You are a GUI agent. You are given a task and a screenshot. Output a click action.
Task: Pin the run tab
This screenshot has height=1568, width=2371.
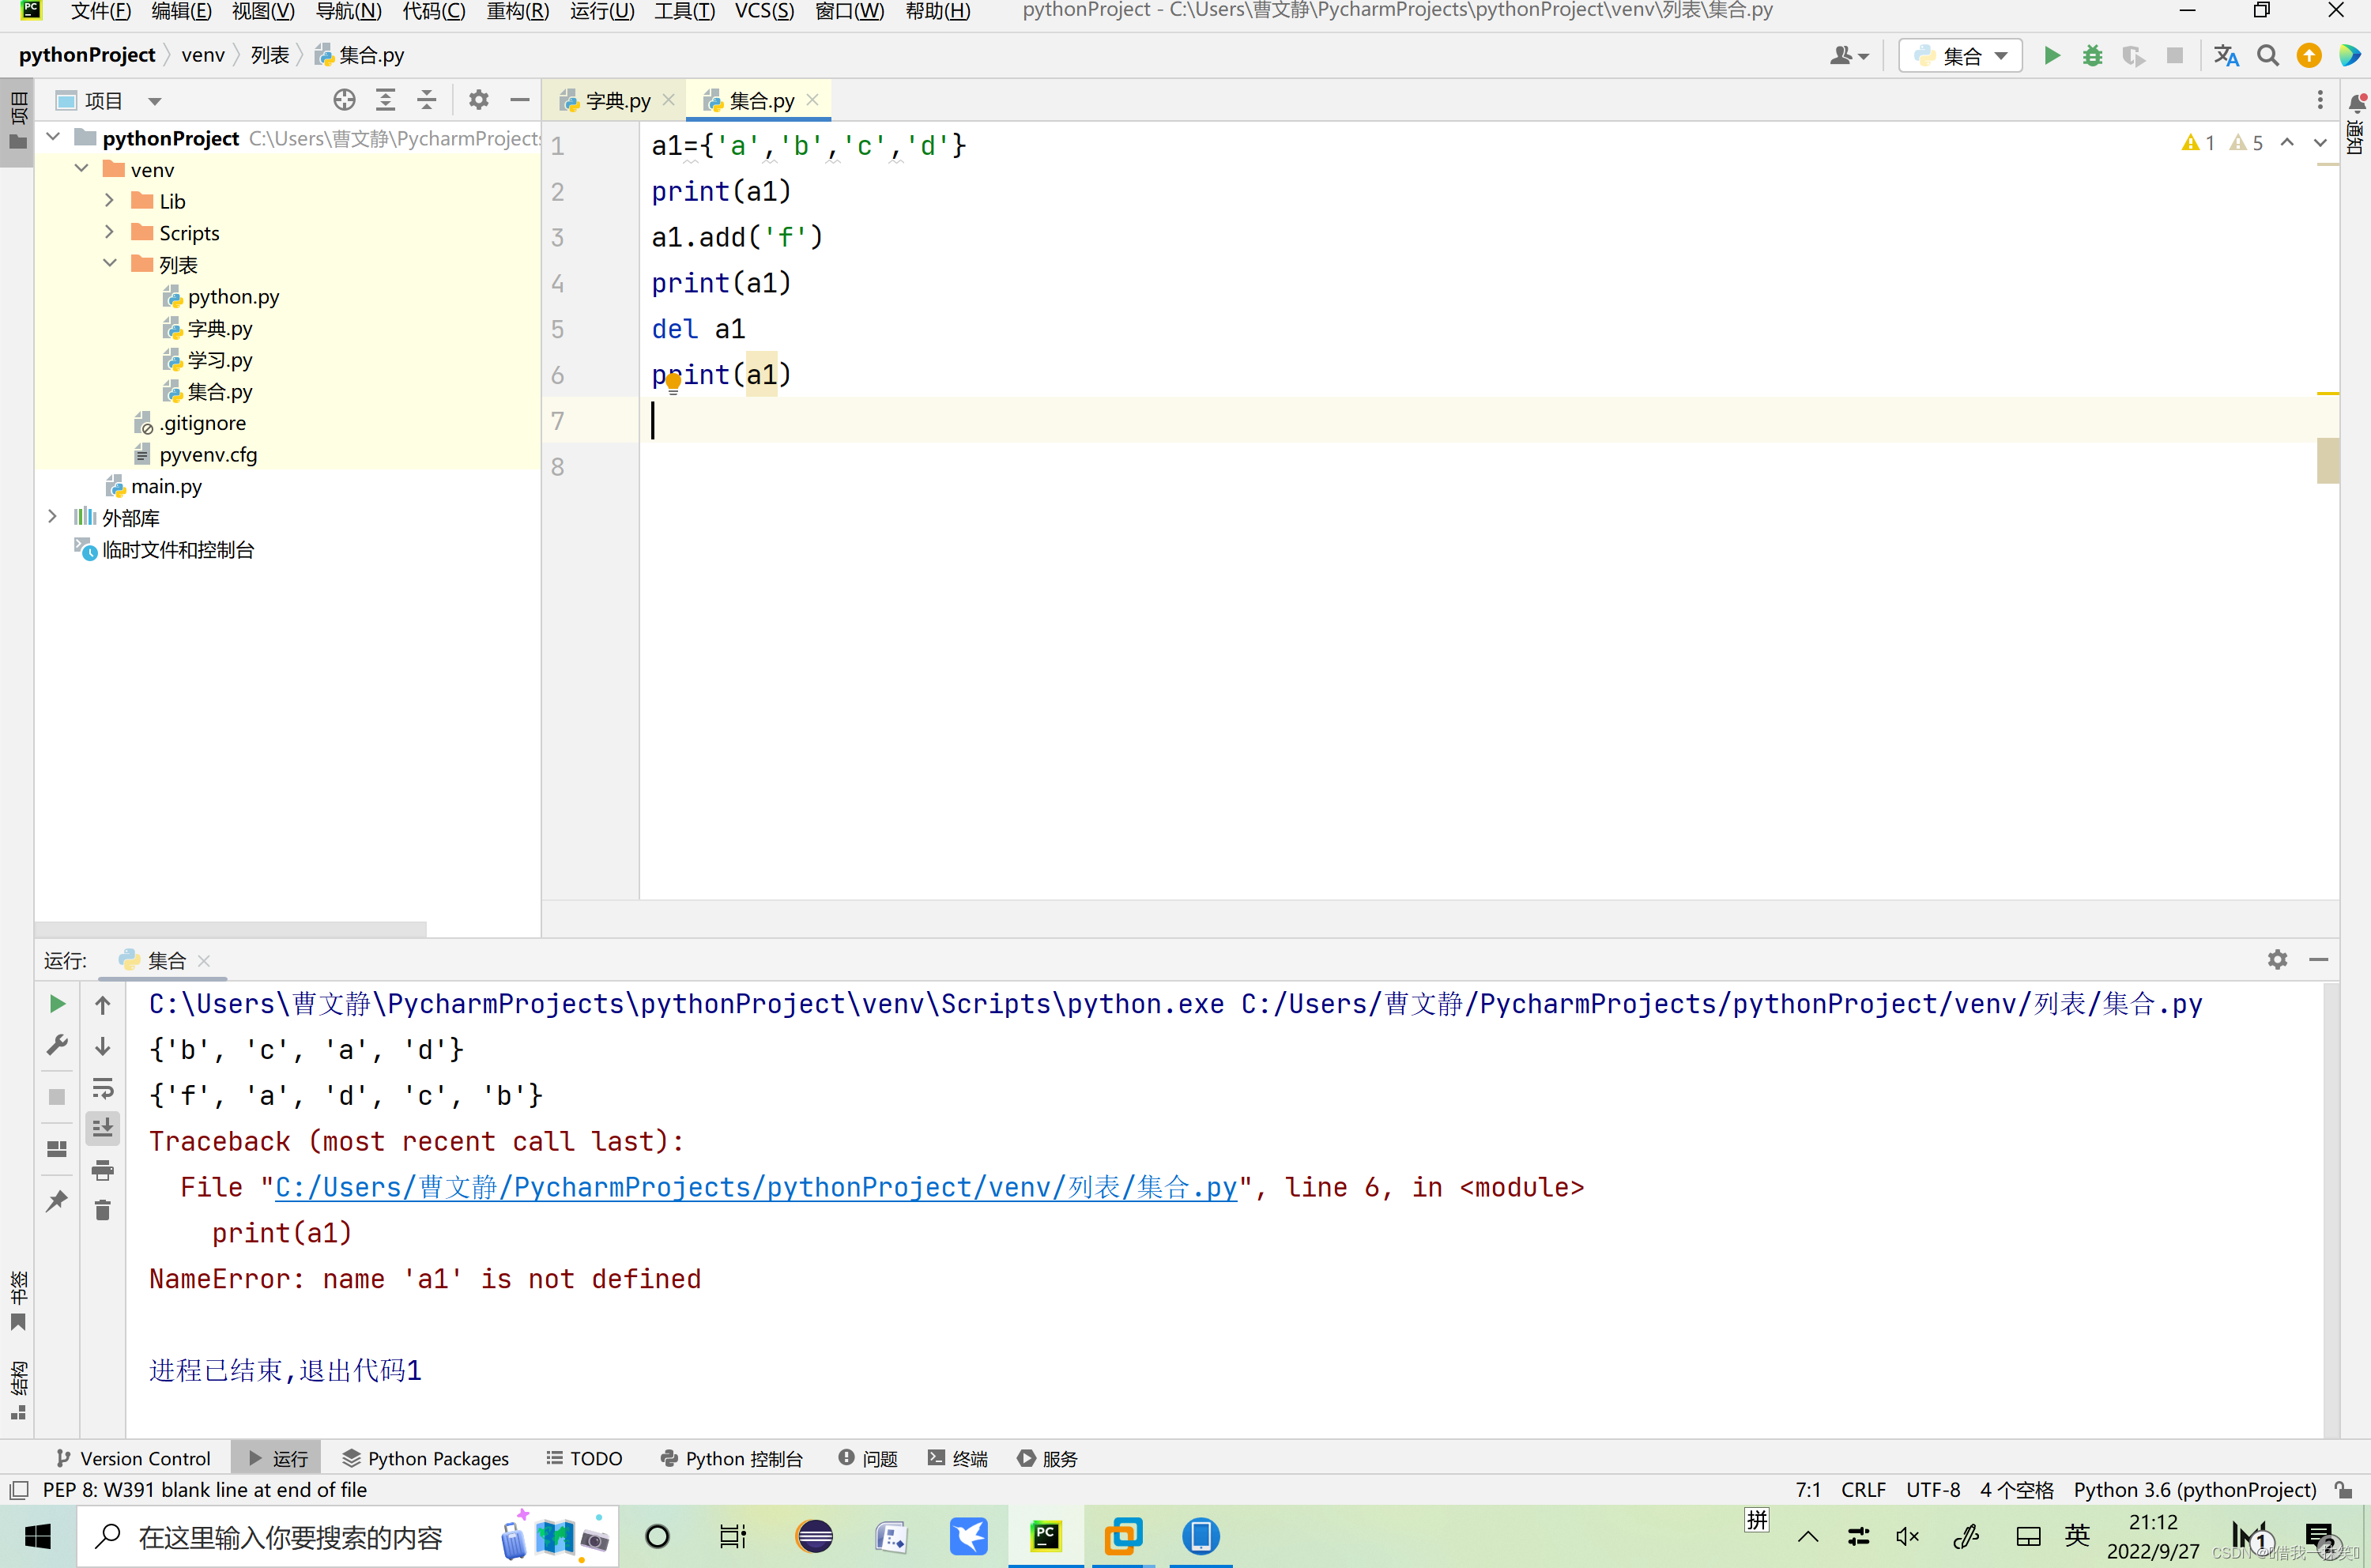(57, 1201)
